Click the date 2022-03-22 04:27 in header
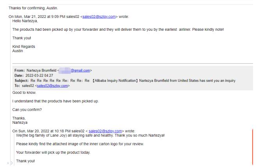Image resolution: width=271 pixels, height=167 pixels. 39,76
